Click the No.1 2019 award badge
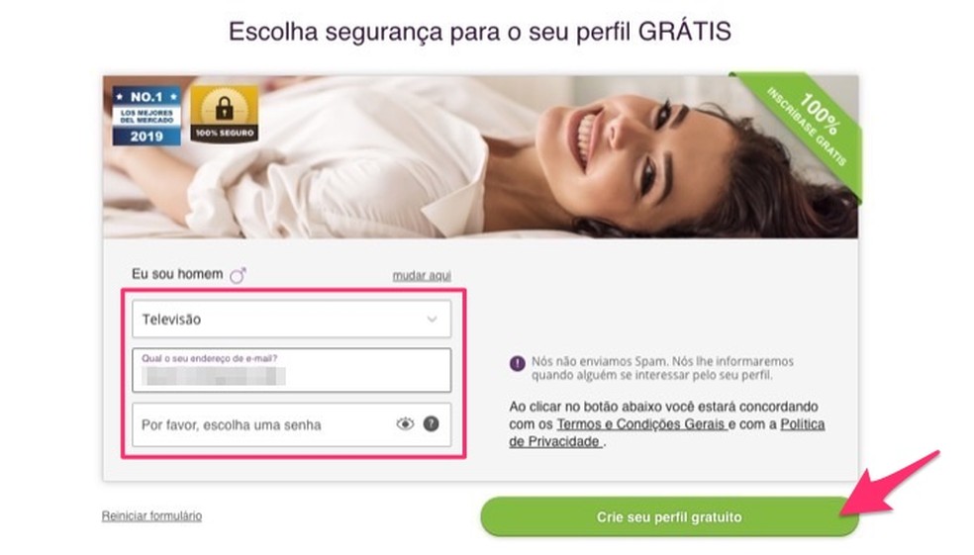974x555 pixels. [x=146, y=116]
